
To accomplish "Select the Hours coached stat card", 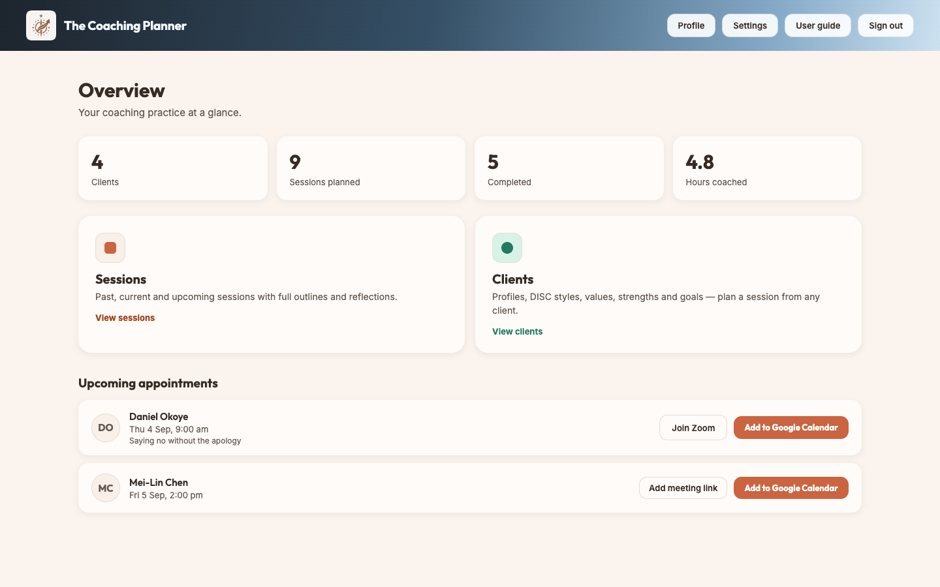I will click(x=767, y=168).
